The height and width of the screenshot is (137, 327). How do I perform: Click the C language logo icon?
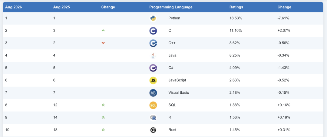point(153,31)
